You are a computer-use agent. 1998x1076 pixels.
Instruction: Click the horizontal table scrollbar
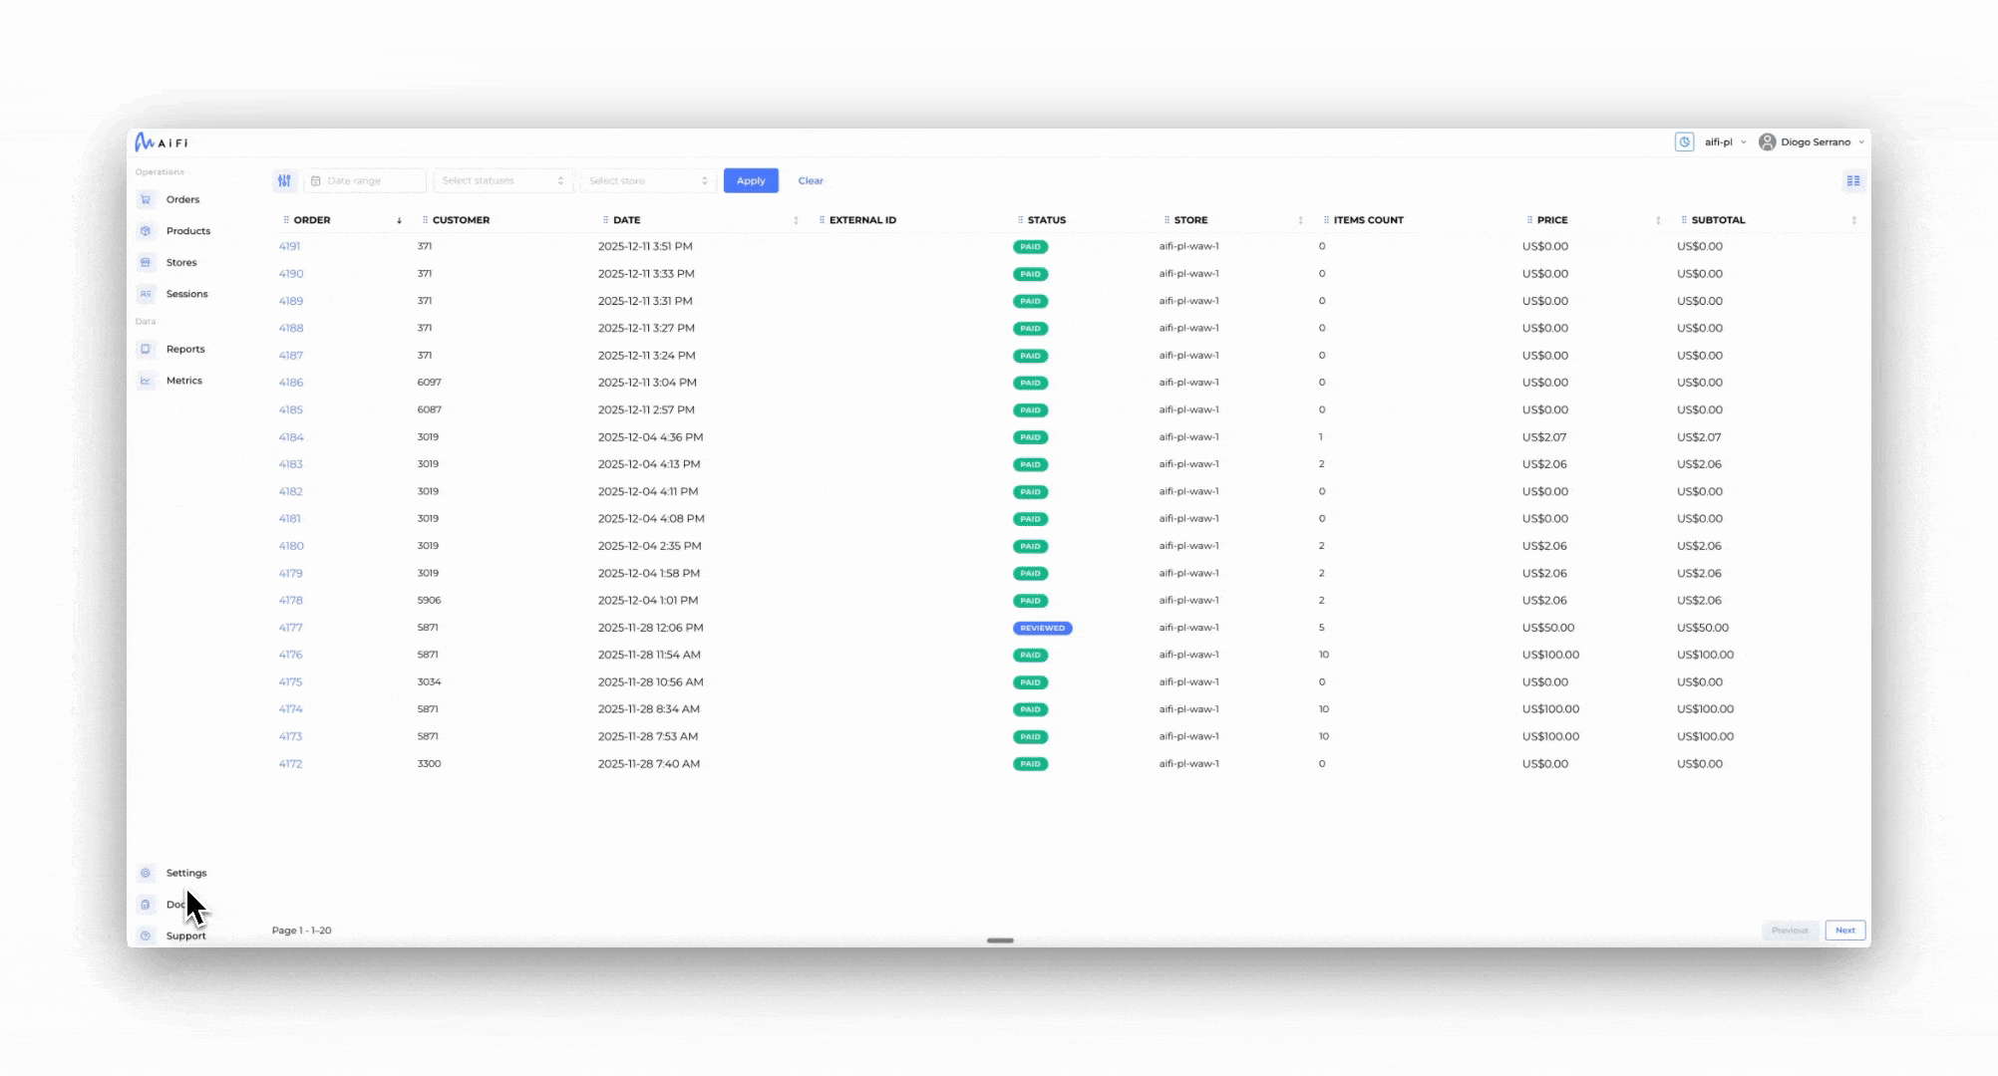[1000, 941]
